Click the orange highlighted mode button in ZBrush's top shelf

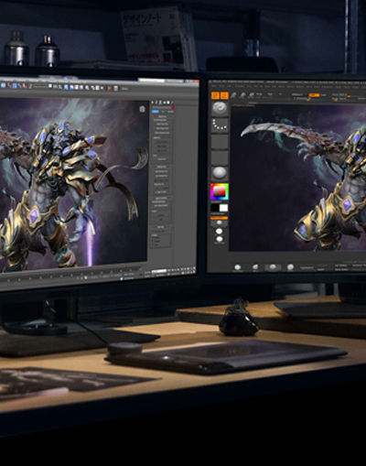(x=314, y=95)
